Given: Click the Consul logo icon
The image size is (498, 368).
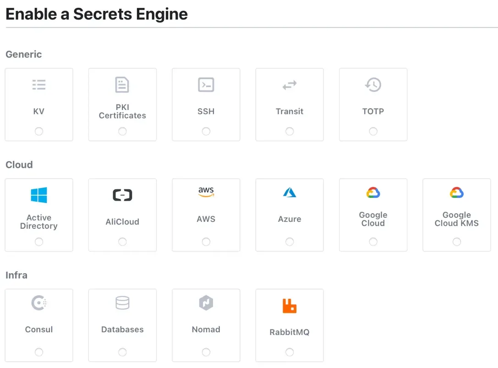Looking at the screenshot, I should pos(39,302).
